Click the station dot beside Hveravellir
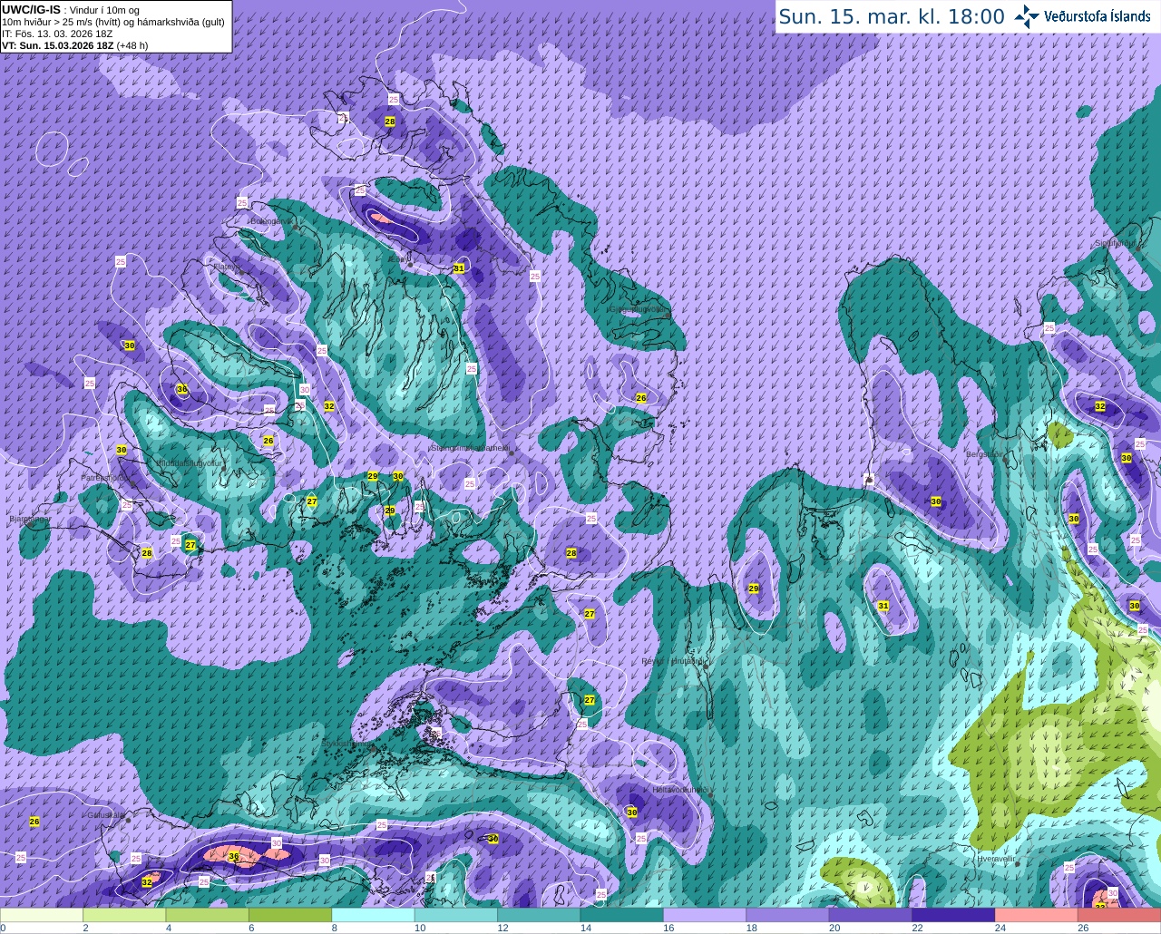Image resolution: width=1161 pixels, height=934 pixels. (x=1019, y=864)
